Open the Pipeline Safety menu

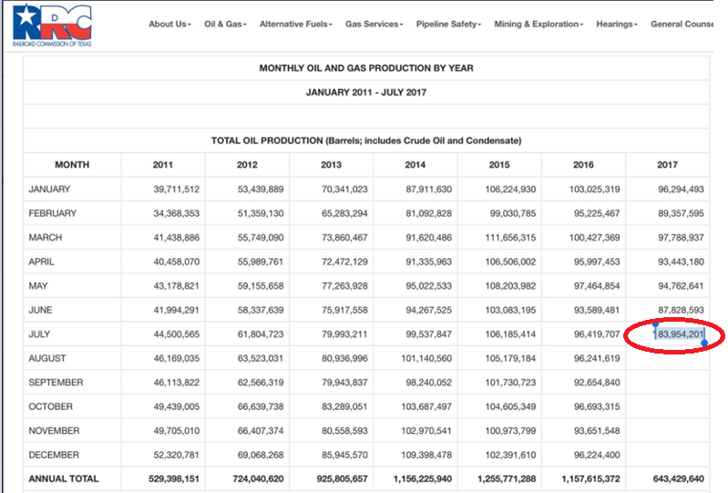(448, 24)
